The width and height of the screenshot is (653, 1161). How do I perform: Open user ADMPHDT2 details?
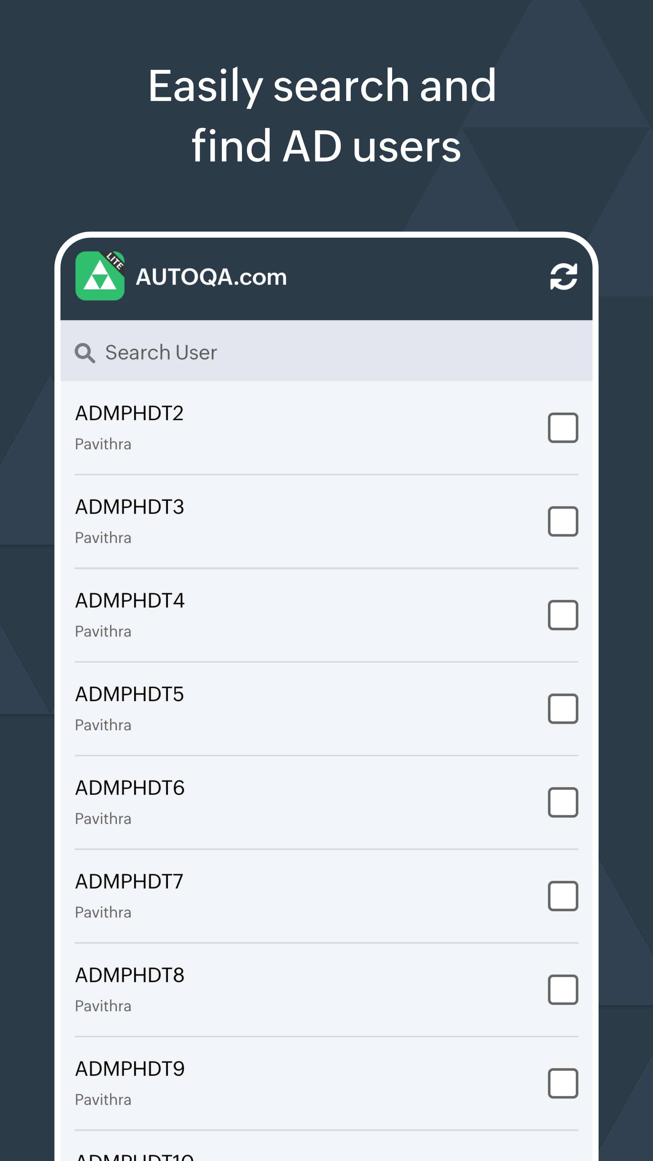point(129,413)
